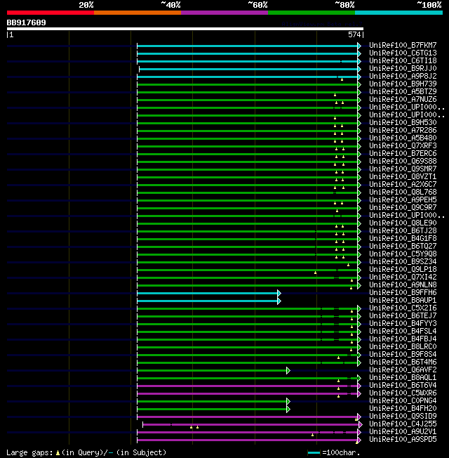Image resolution: width=449 pixels, height=458 pixels.
Task: Select subject UniRef100_B4FSL4
Action: coord(403,332)
